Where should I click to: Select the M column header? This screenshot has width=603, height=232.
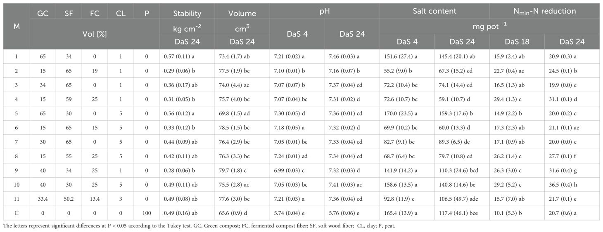click(x=17, y=26)
